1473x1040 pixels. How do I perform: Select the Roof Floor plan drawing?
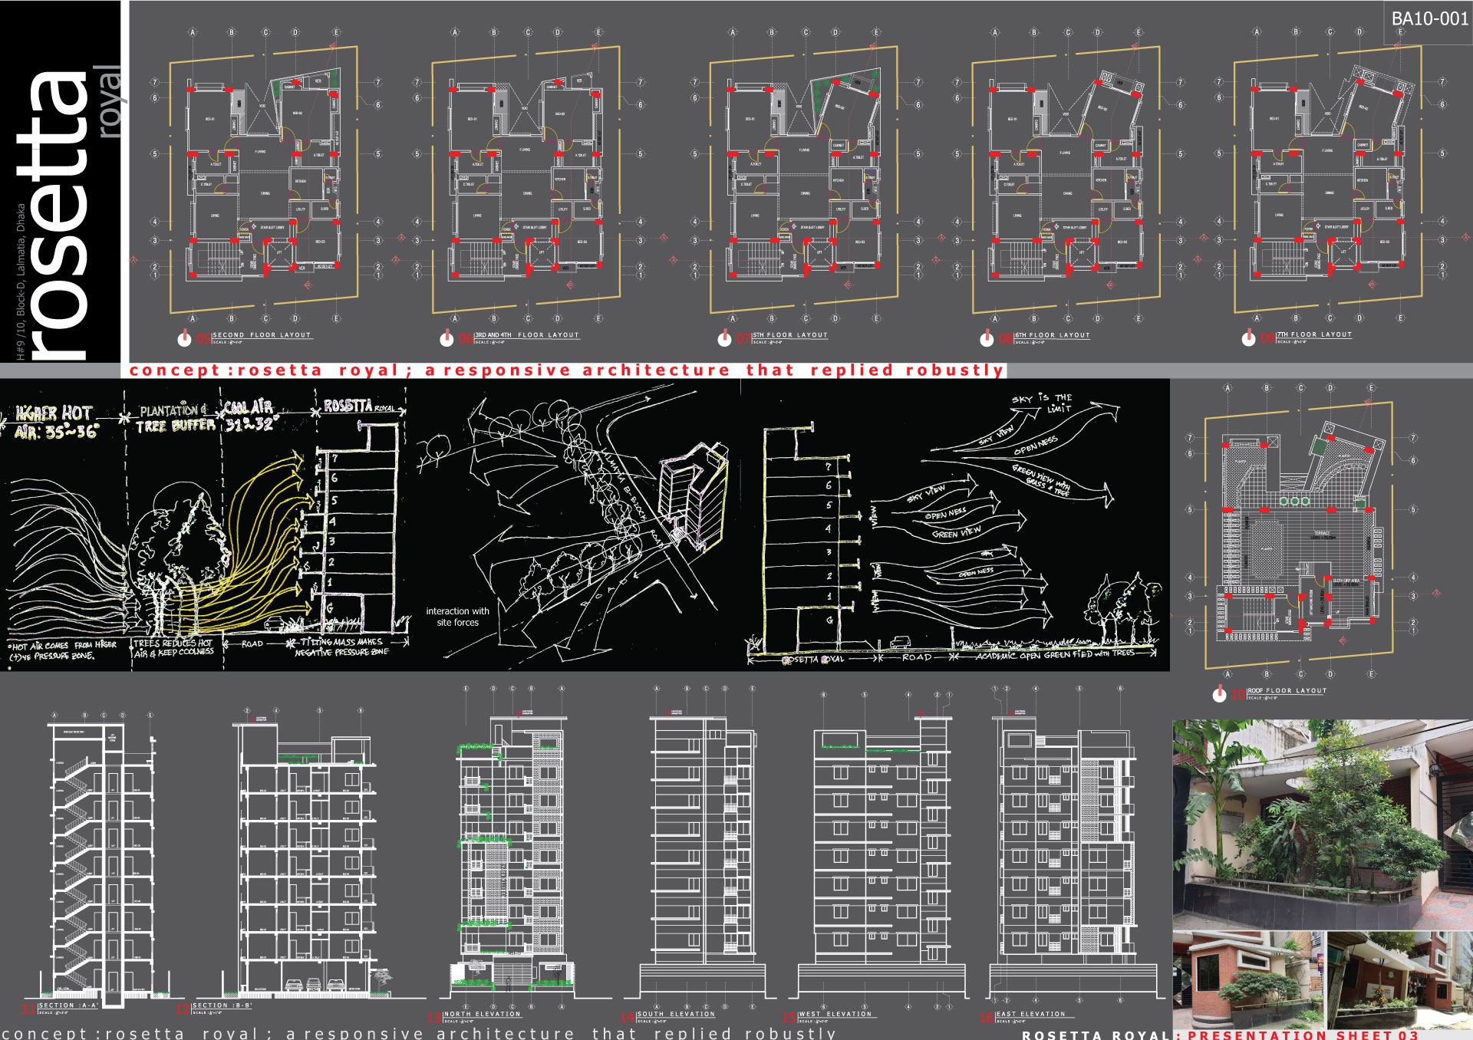click(x=1300, y=531)
